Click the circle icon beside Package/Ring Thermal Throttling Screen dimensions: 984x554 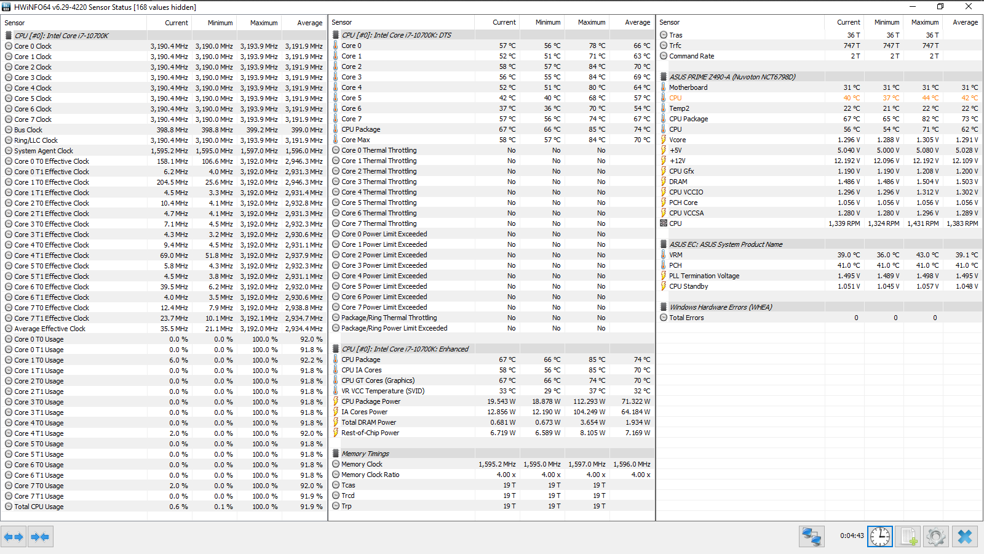point(336,318)
